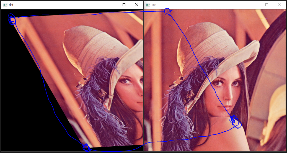Minimize the src window
This screenshot has height=153, width=287.
(x=254, y=5)
